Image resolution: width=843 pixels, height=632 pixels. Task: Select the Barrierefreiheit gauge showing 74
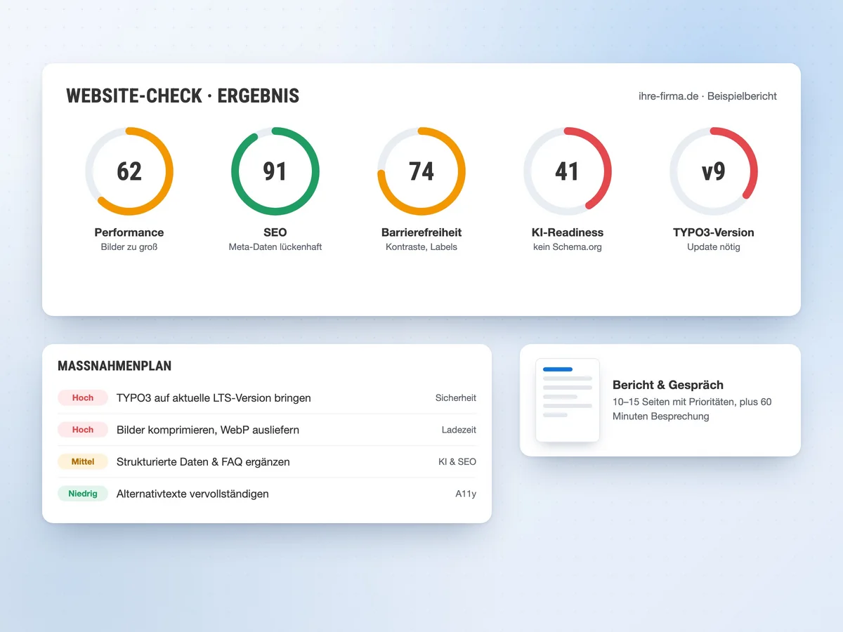click(x=421, y=171)
